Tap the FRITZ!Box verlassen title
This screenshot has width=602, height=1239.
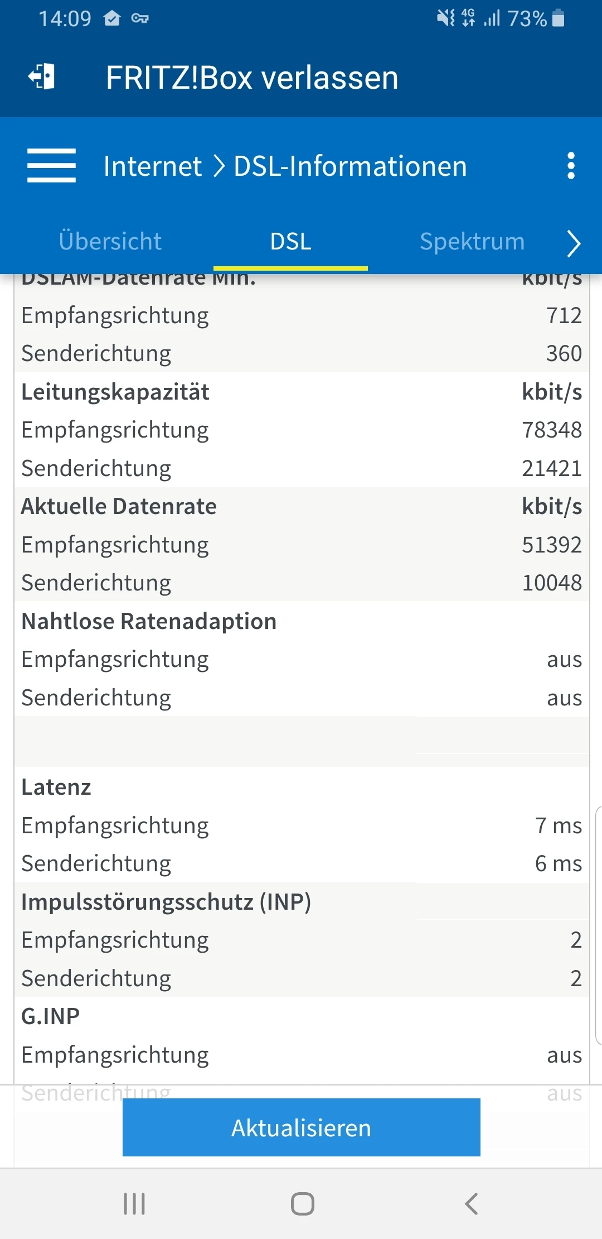click(252, 78)
